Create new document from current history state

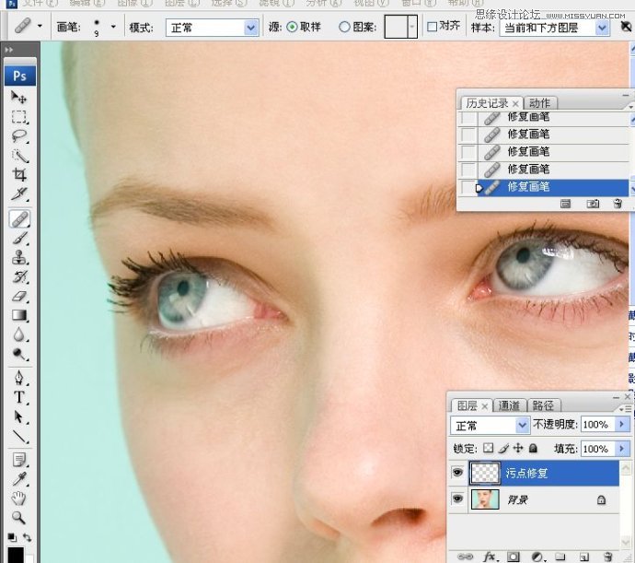[565, 204]
